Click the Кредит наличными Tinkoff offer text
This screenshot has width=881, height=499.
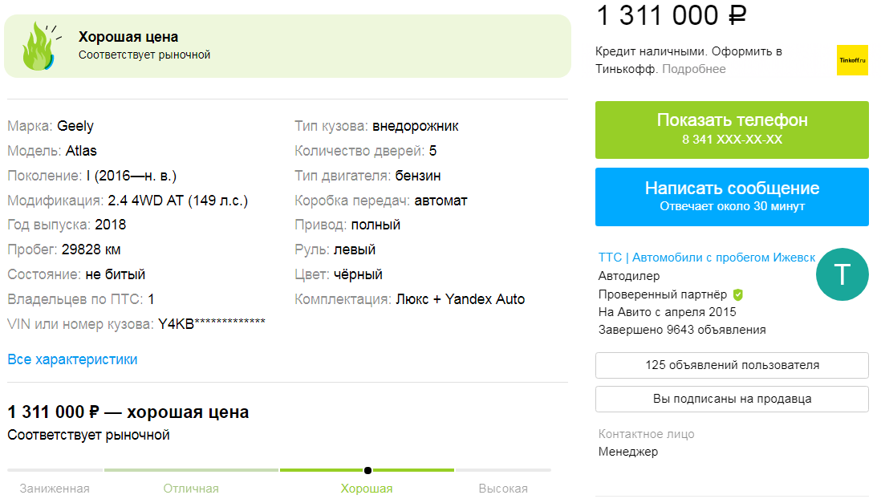point(689,60)
